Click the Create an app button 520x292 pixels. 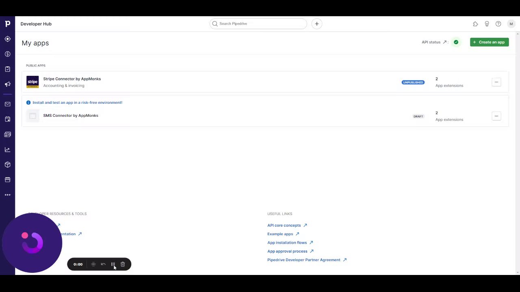(489, 42)
